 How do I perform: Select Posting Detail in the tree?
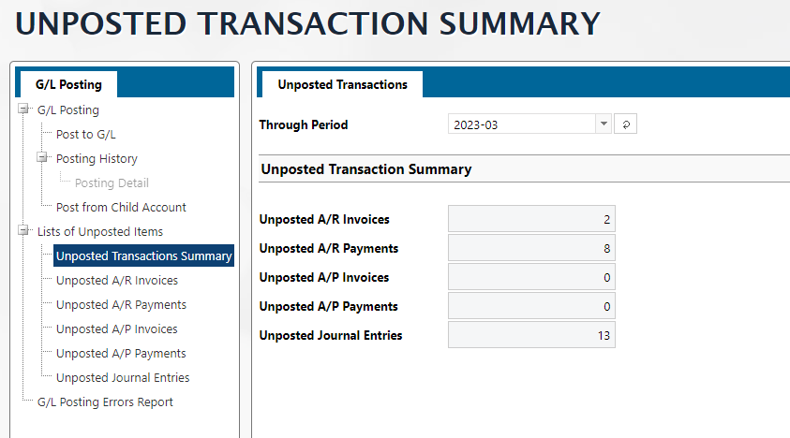pyautogui.click(x=112, y=183)
